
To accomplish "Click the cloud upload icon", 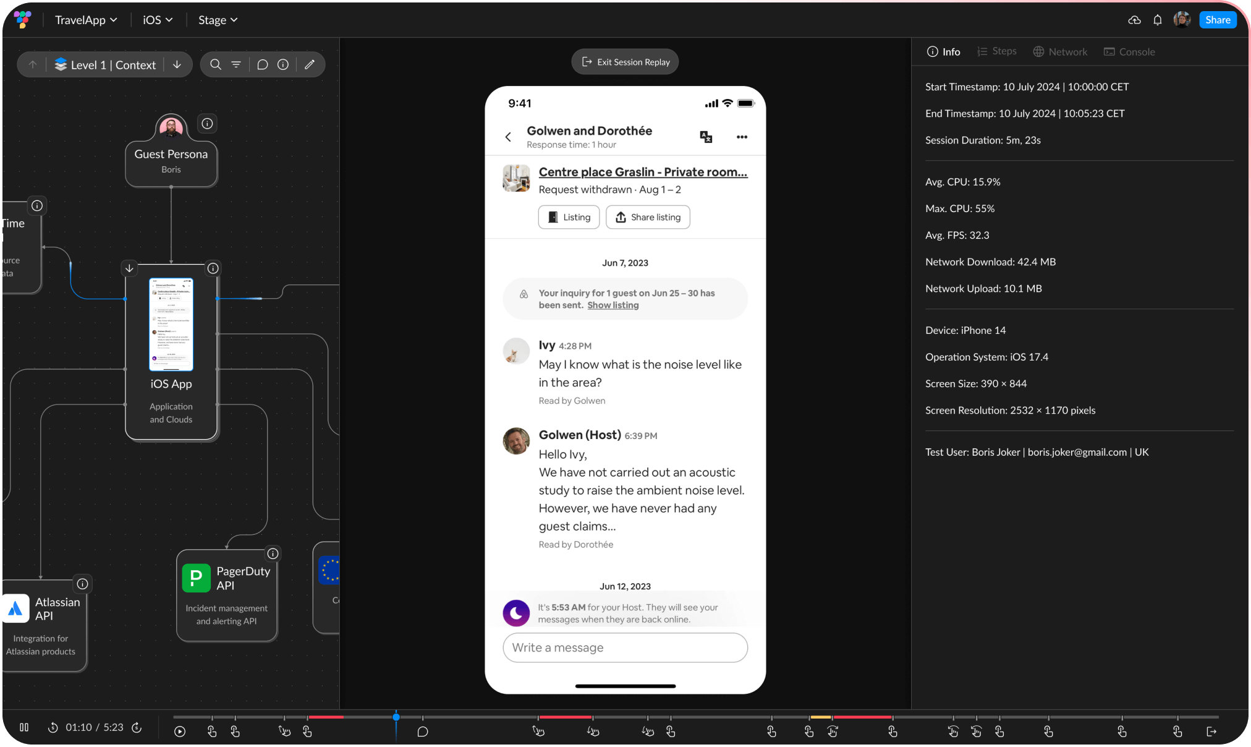I will tap(1134, 20).
